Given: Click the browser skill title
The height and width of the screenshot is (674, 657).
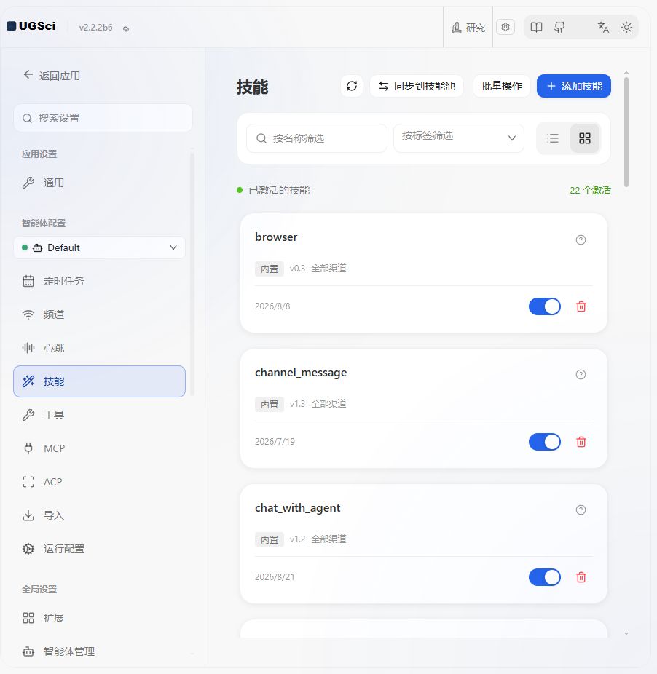Looking at the screenshot, I should 276,237.
